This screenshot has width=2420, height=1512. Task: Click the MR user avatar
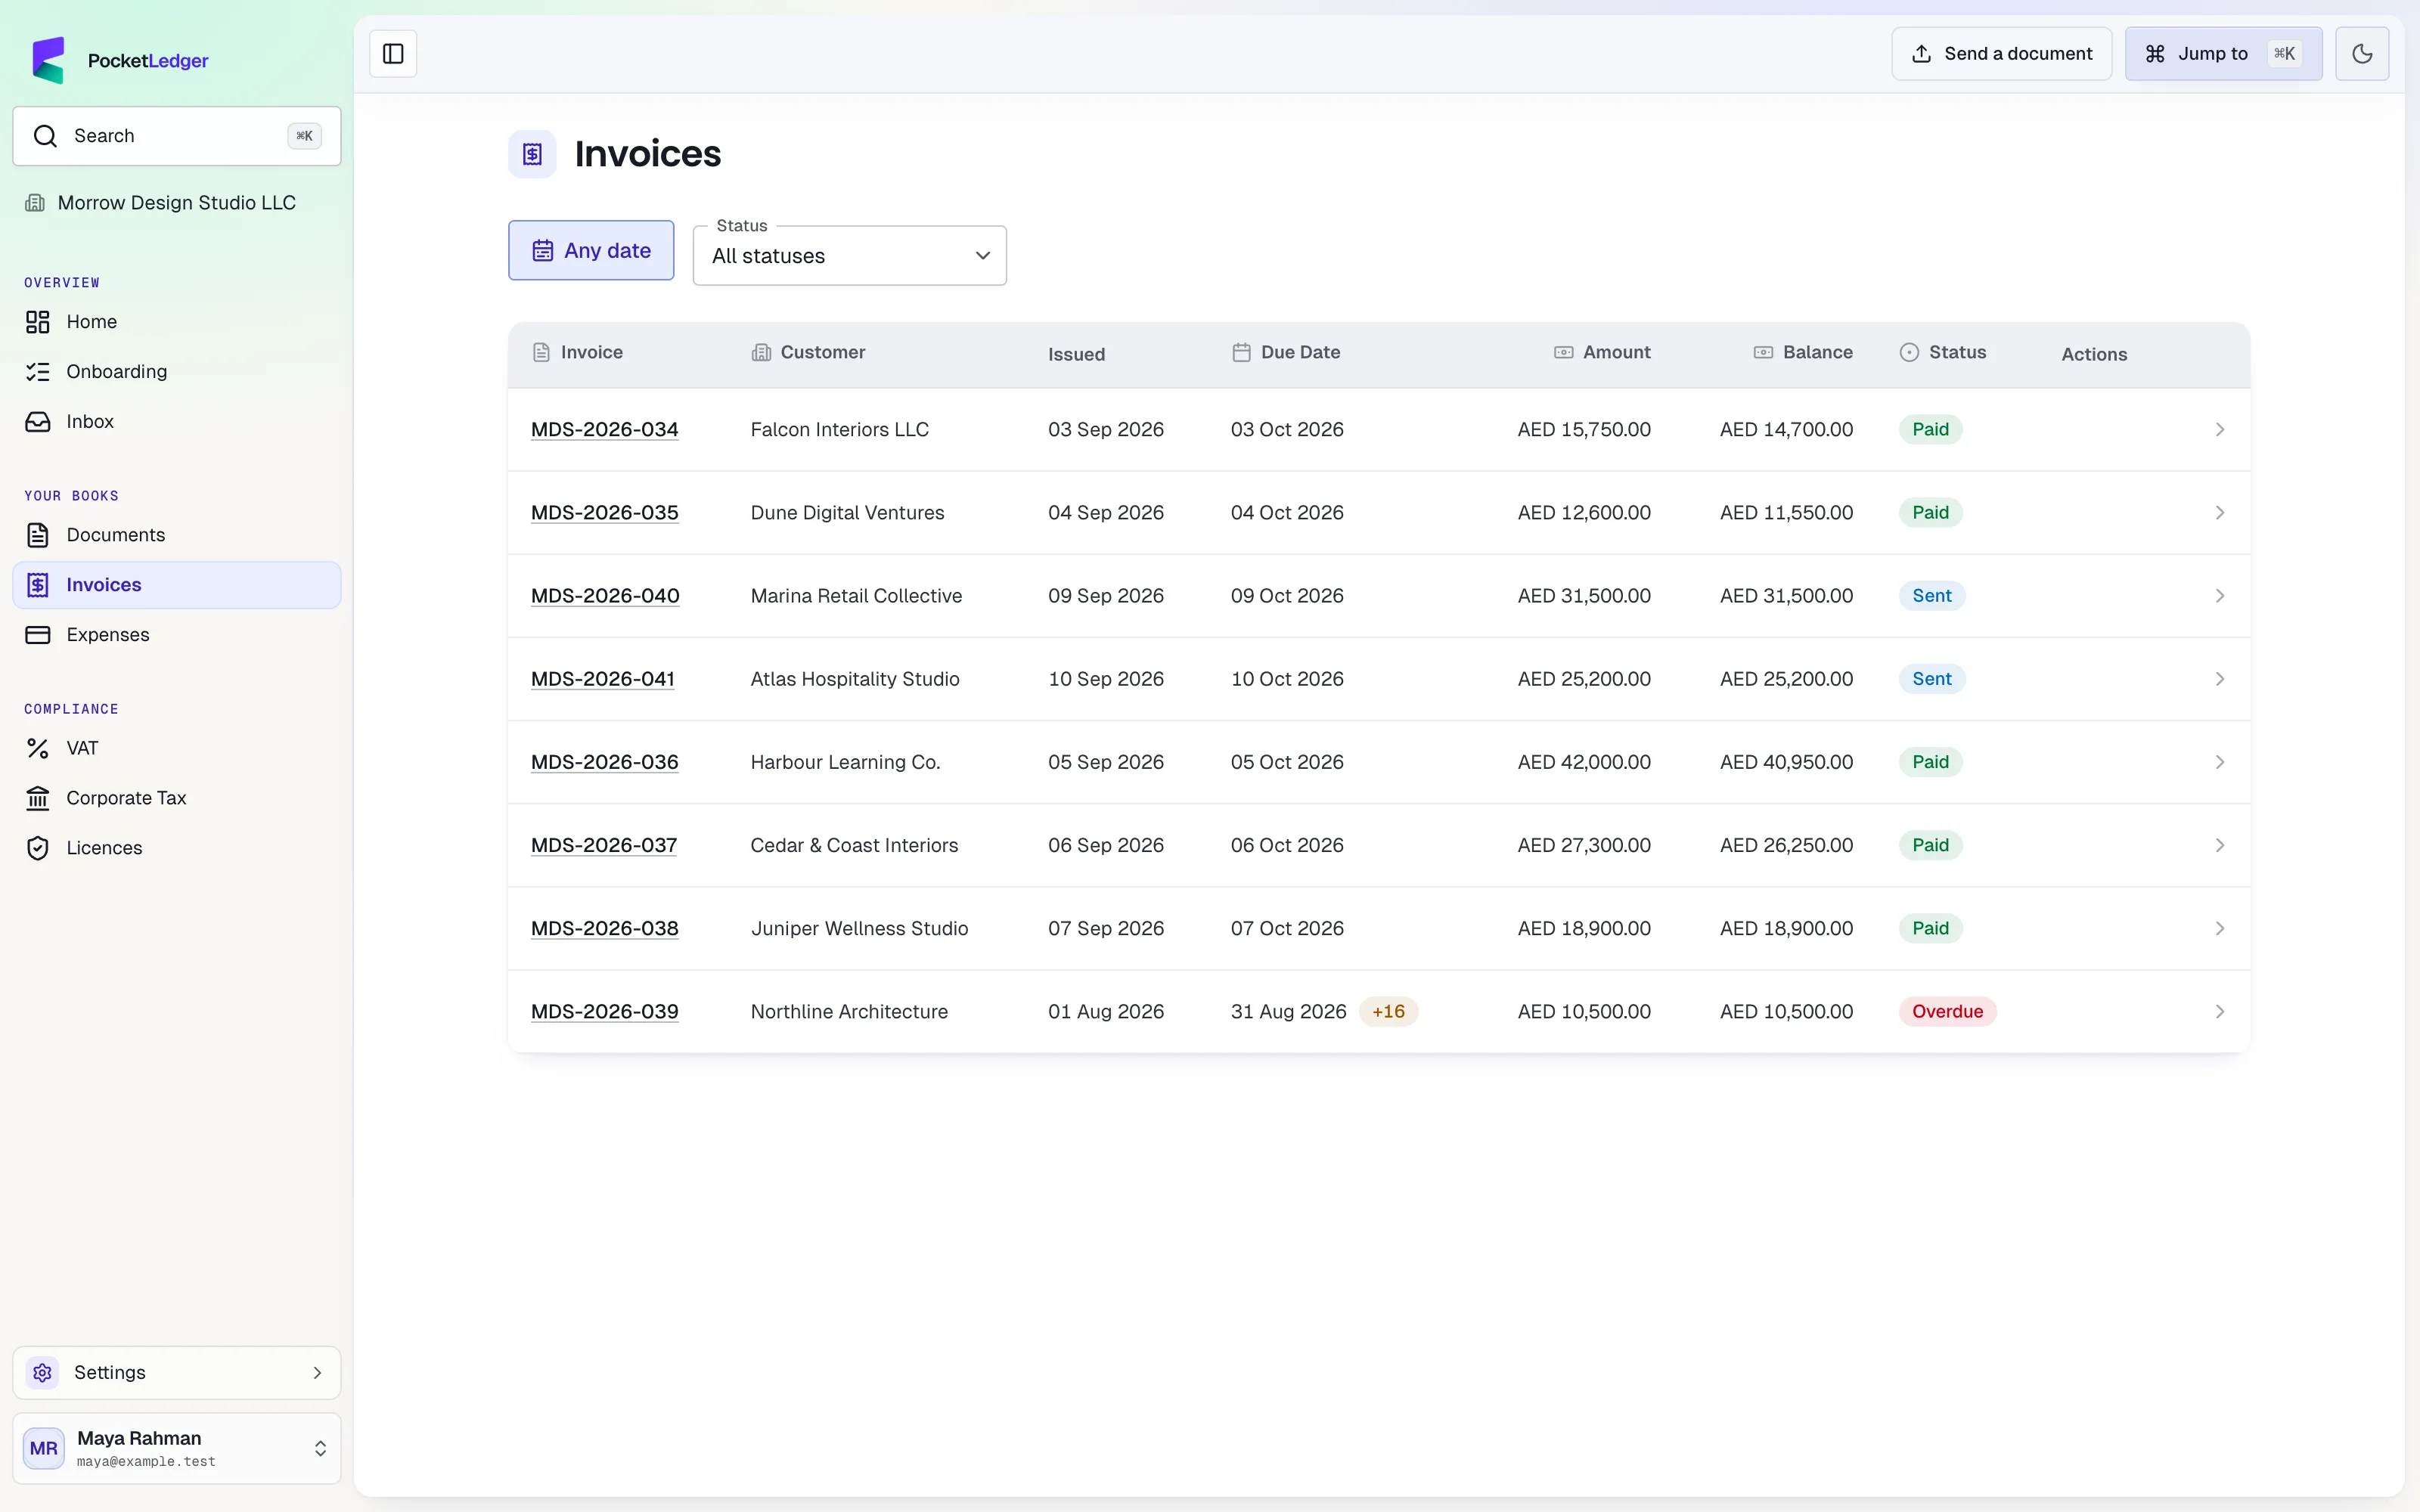[x=44, y=1448]
